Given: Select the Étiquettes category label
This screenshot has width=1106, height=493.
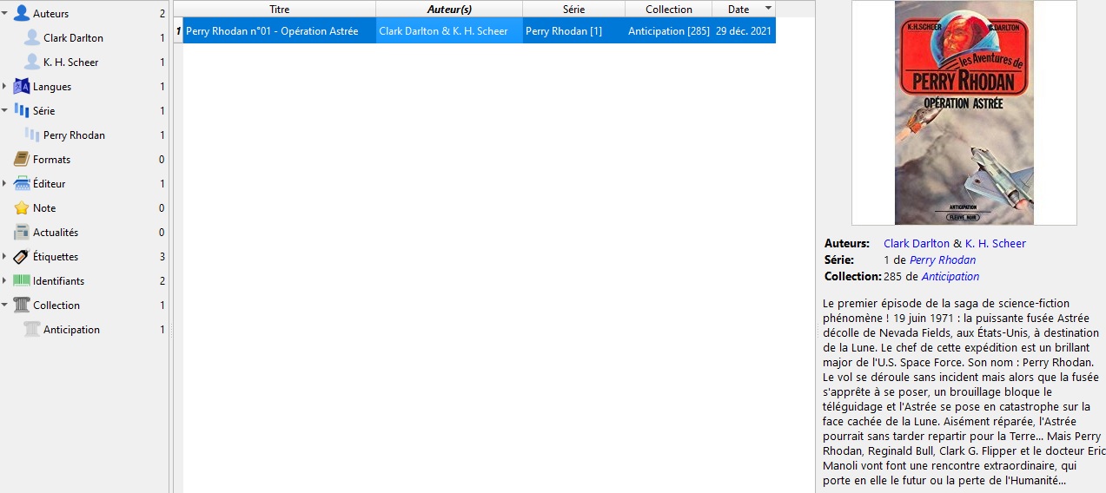Looking at the screenshot, I should coord(56,256).
